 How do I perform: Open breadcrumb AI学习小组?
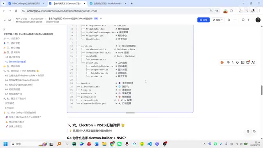21,18
